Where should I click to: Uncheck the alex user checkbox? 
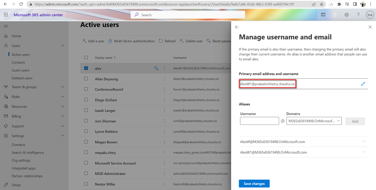coord(86,68)
